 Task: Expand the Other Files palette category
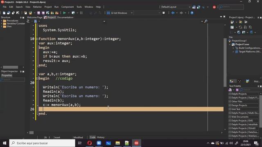(230, 102)
